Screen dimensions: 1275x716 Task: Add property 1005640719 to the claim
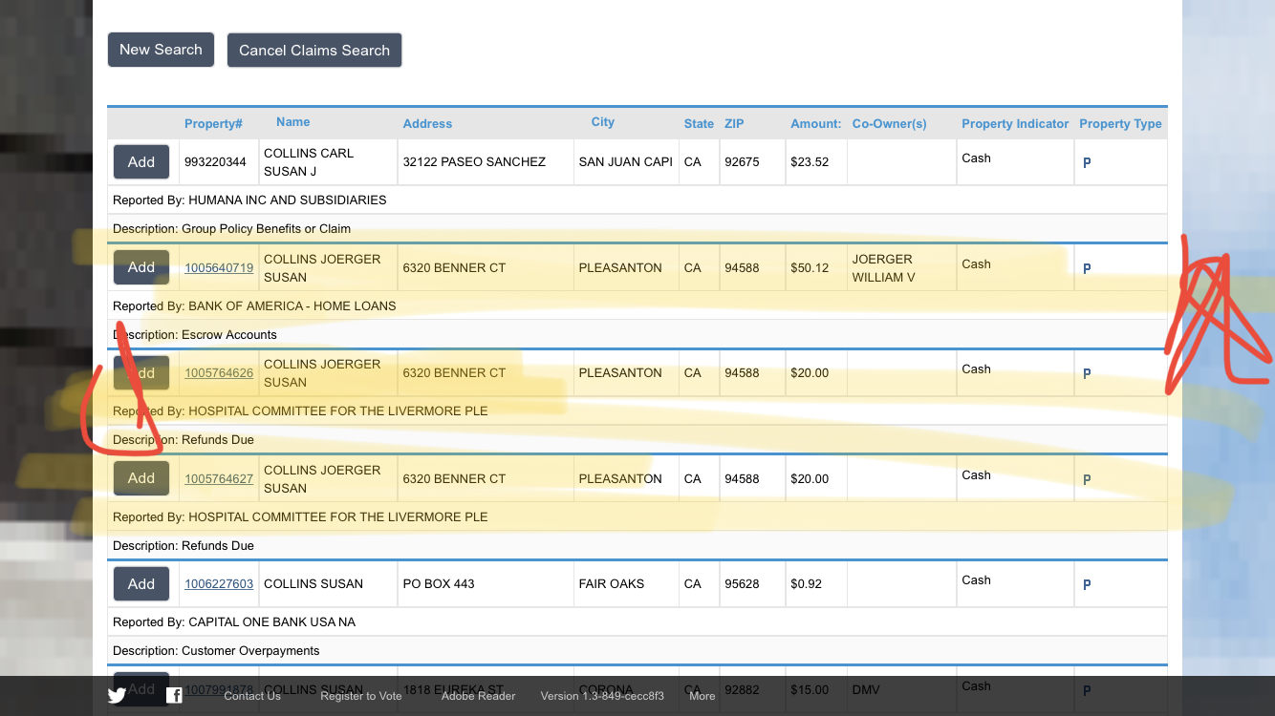point(141,267)
